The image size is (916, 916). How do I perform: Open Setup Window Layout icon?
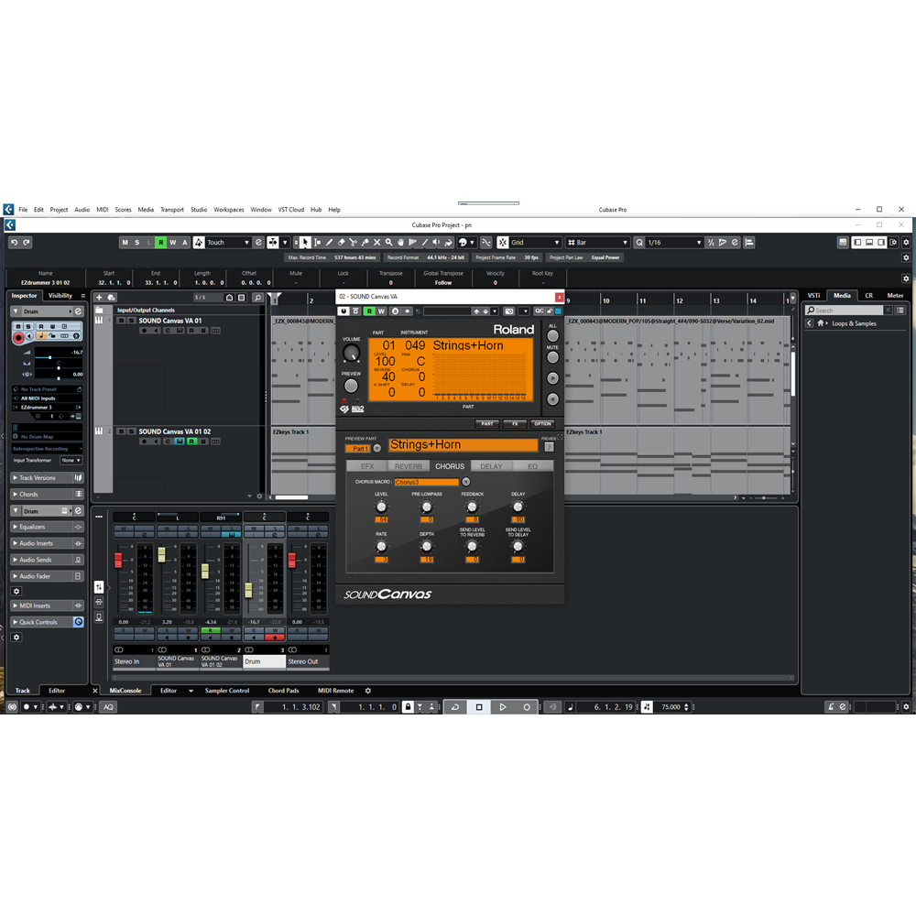(x=894, y=243)
